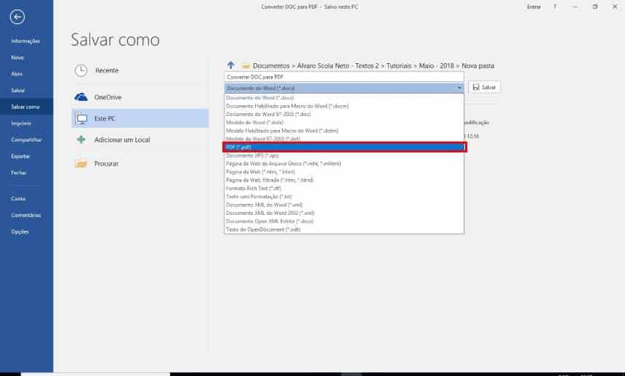This screenshot has height=376, width=625.
Task: Select PDF (*.pdf) from the format list
Action: point(344,147)
